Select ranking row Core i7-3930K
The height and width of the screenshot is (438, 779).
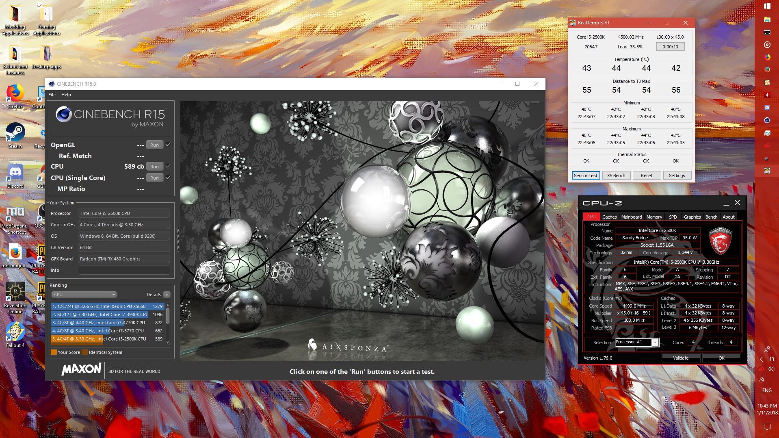coord(107,314)
